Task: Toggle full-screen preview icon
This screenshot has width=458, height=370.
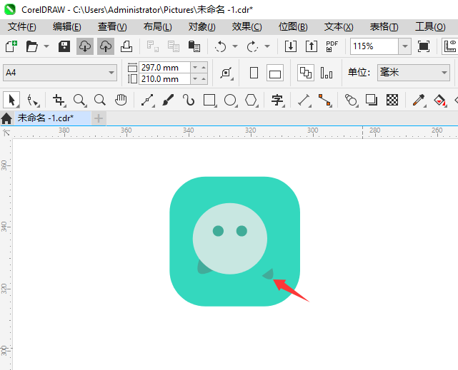Action: pos(424,46)
